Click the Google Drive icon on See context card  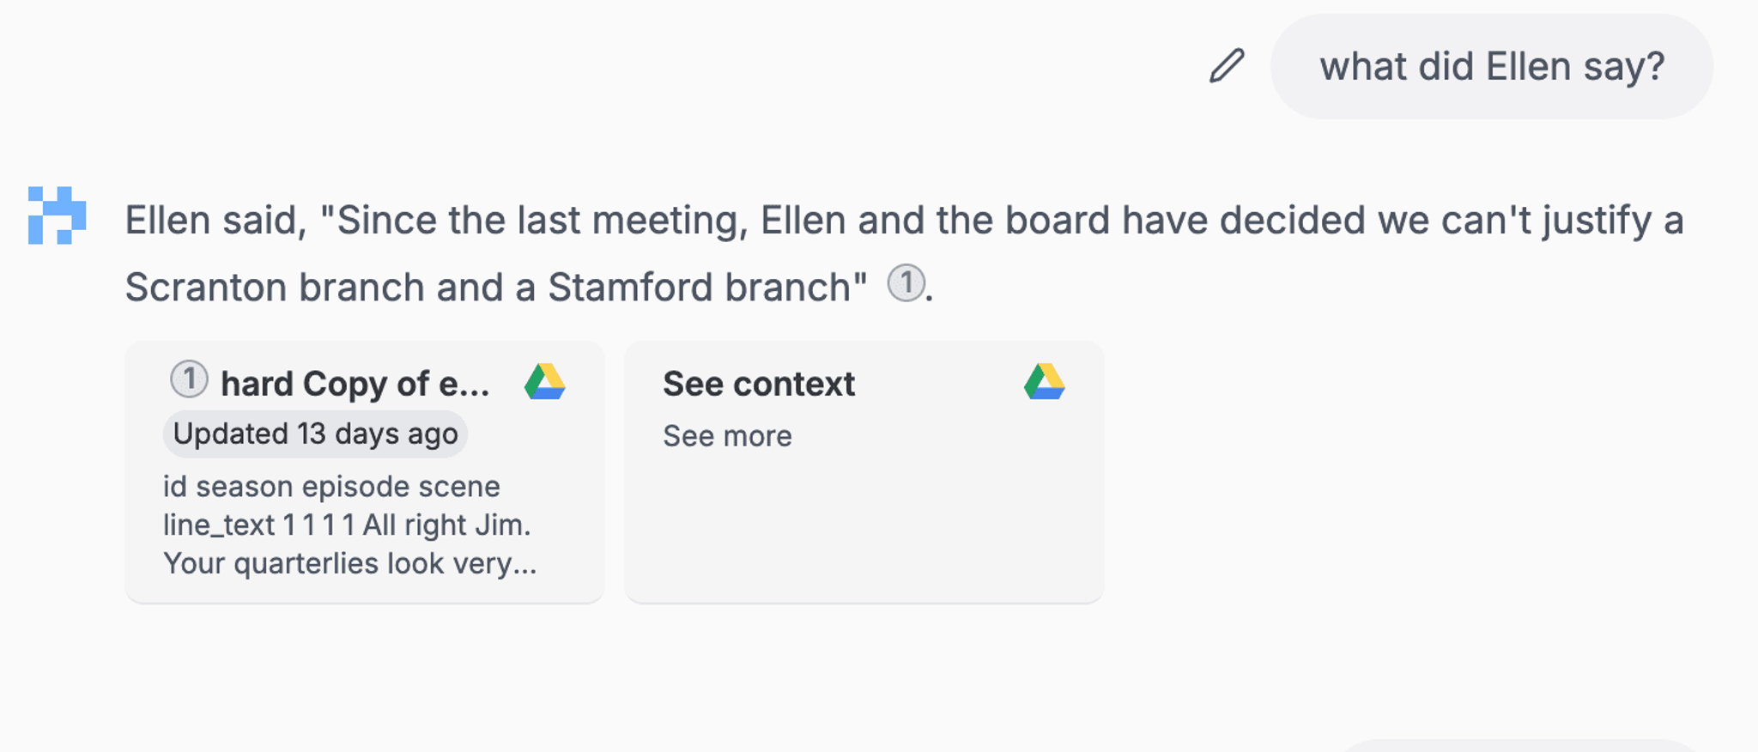point(1045,382)
